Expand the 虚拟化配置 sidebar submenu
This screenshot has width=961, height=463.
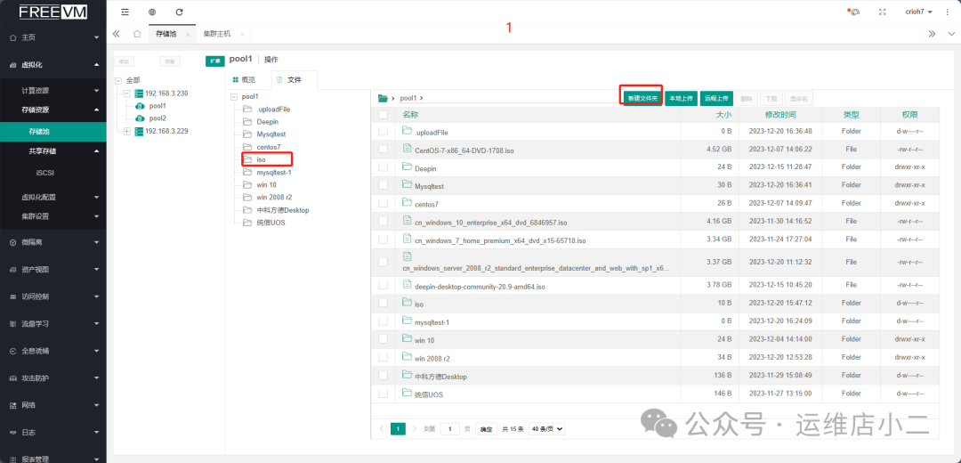tap(53, 197)
